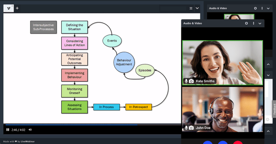Add a new content tab with plus

pyautogui.click(x=17, y=8)
